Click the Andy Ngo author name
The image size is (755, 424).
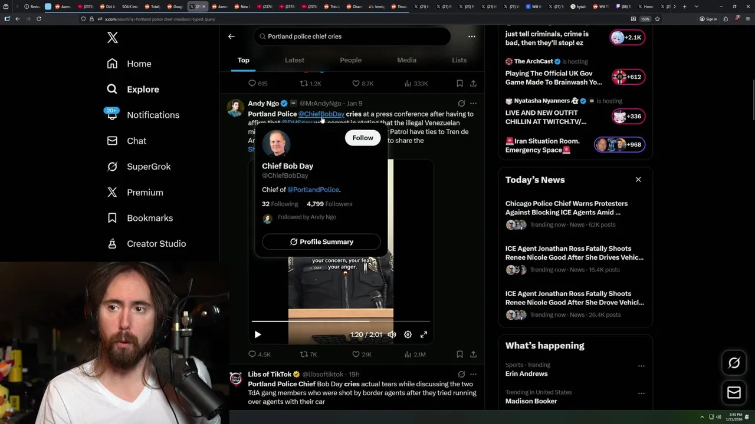263,103
